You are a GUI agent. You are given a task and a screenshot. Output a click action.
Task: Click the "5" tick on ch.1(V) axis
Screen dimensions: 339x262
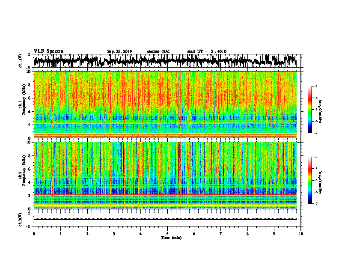tap(30, 54)
